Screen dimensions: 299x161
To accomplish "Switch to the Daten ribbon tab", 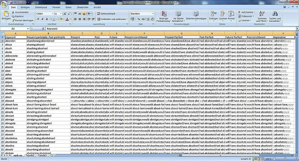I will pos(68,7).
